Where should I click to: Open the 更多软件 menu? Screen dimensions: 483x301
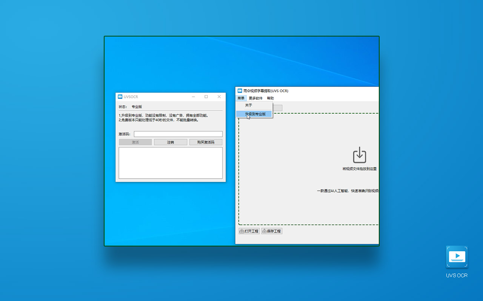(255, 98)
